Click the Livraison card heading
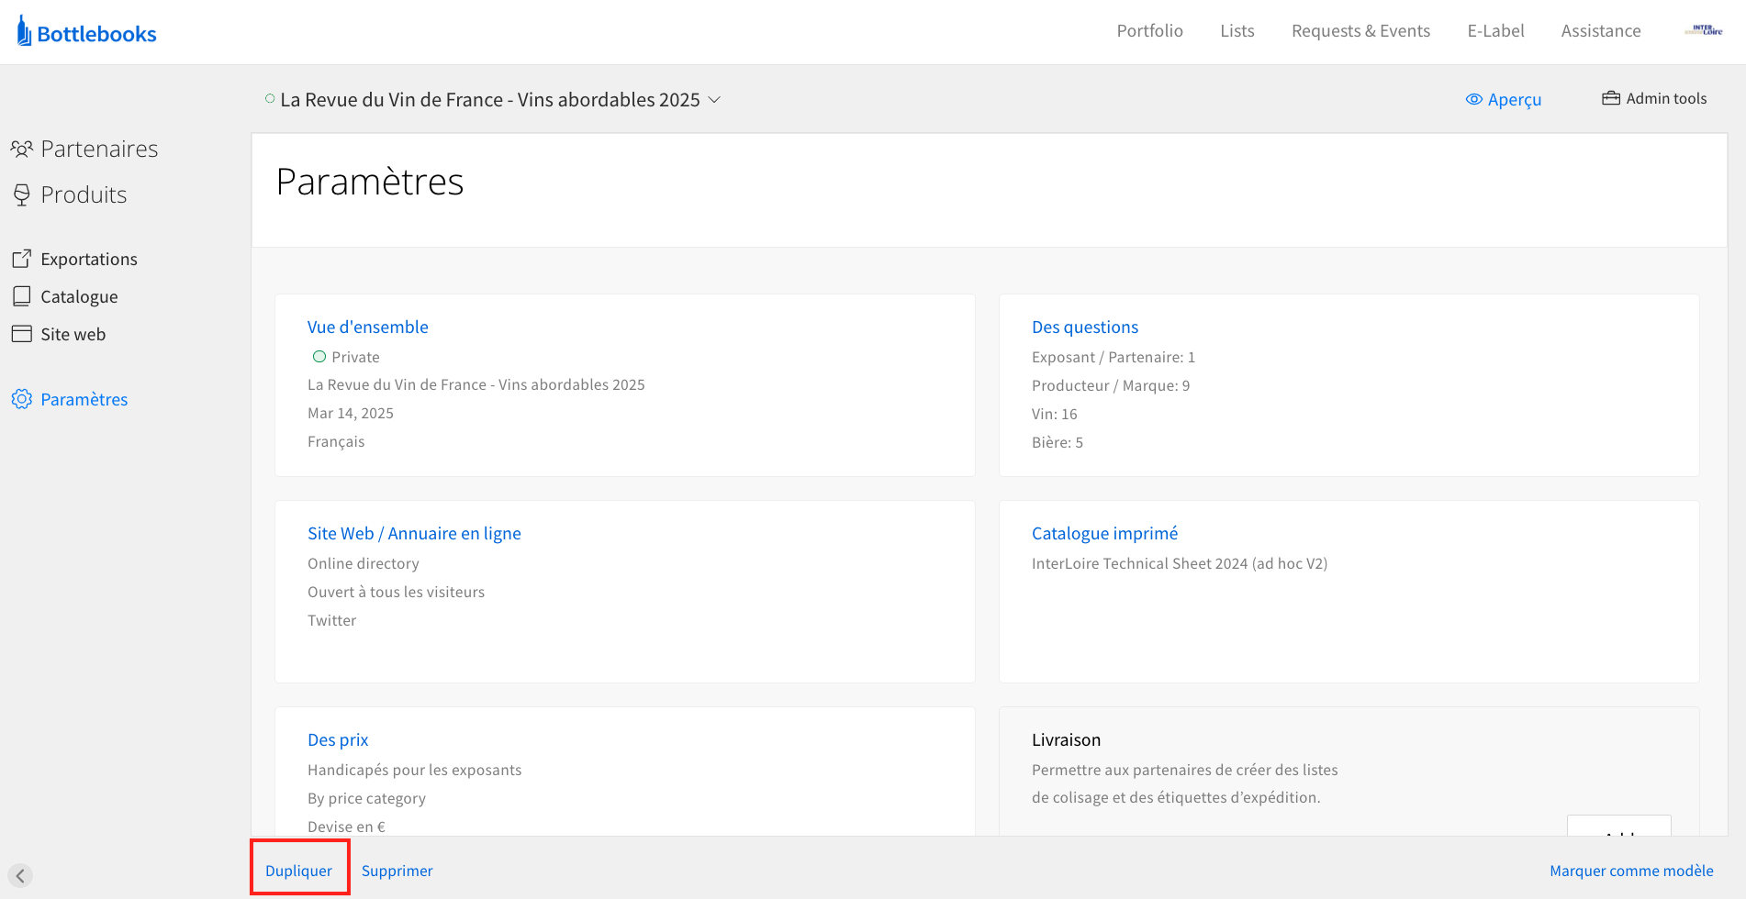Image resolution: width=1746 pixels, height=899 pixels. [1066, 739]
